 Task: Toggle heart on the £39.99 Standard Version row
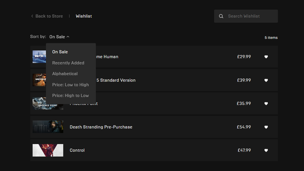266,80
